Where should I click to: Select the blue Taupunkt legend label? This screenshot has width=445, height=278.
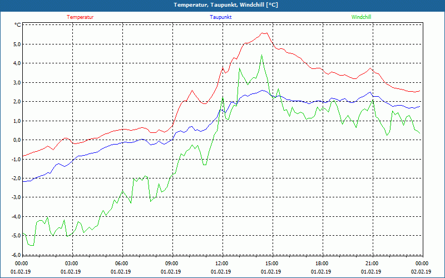pyautogui.click(x=220, y=17)
